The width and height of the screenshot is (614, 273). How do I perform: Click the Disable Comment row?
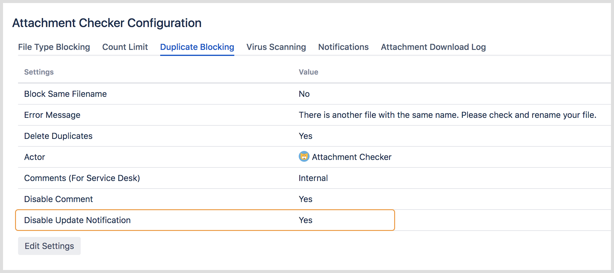click(x=58, y=199)
